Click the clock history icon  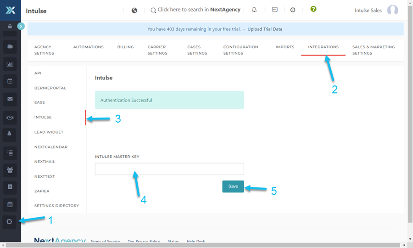click(x=293, y=10)
